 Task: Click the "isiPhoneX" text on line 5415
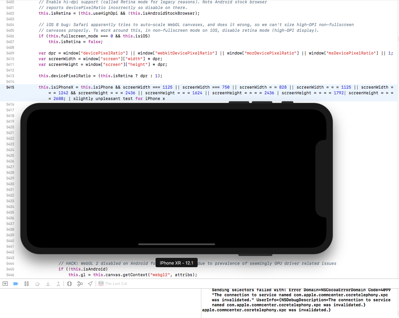[x=62, y=87]
